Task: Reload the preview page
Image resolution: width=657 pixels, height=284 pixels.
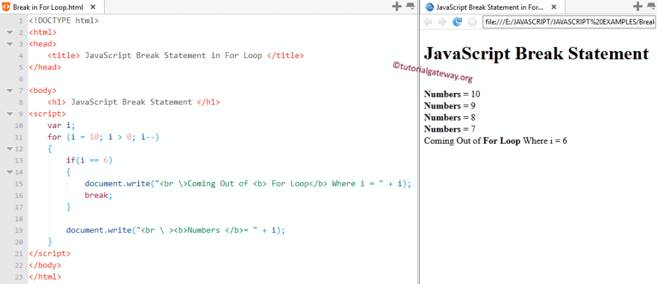Action: [x=457, y=22]
